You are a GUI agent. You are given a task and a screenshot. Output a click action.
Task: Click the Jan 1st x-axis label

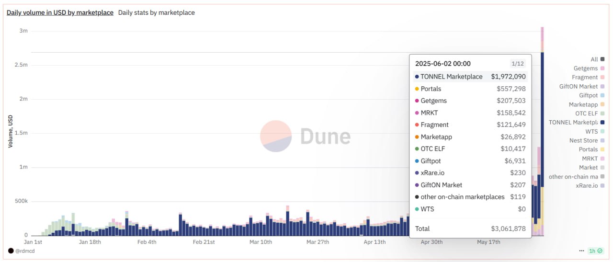click(x=33, y=242)
